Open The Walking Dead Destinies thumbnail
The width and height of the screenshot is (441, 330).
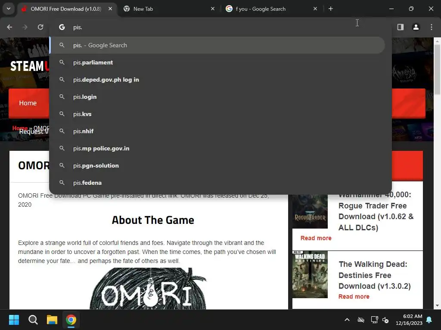(310, 275)
